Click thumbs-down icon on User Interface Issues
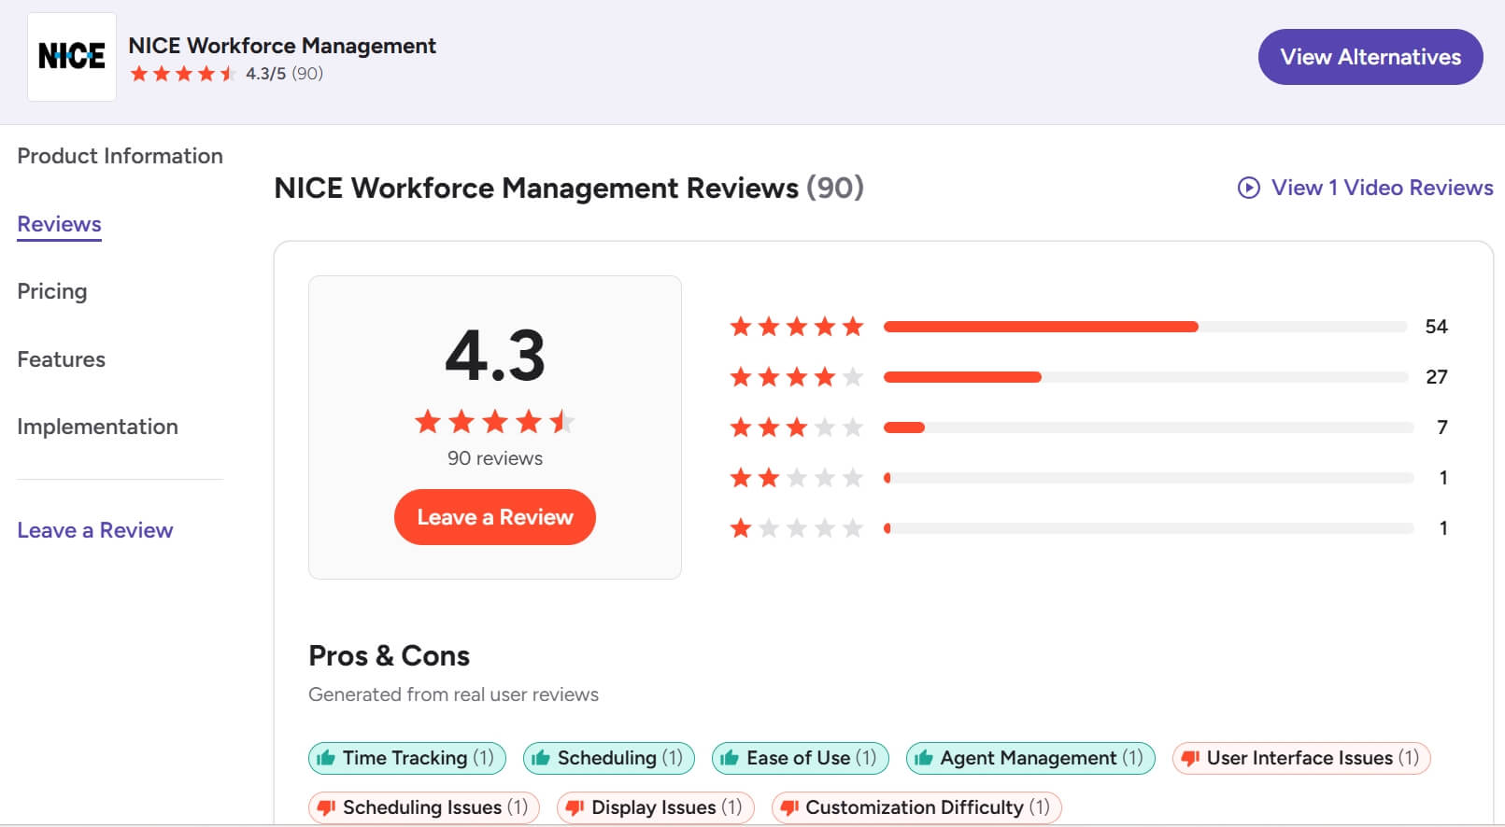1505x827 pixels. pos(1190,758)
